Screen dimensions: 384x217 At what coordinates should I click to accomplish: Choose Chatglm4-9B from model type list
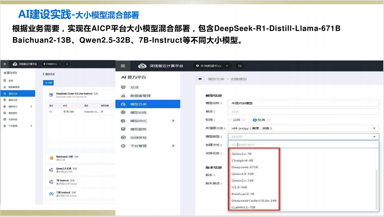[242, 160]
